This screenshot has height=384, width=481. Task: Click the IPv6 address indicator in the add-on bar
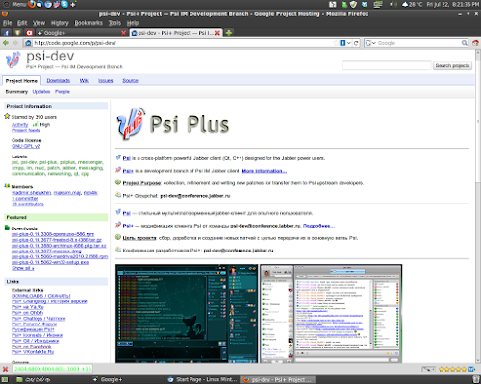[x=53, y=369]
